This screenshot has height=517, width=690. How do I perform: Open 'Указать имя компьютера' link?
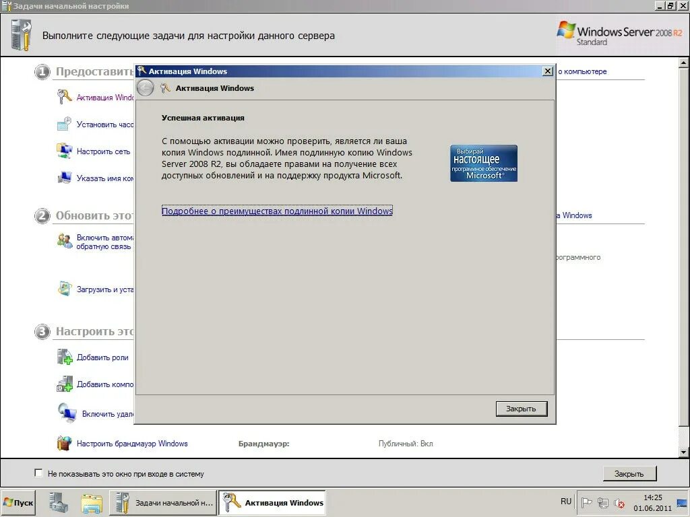[x=104, y=178]
